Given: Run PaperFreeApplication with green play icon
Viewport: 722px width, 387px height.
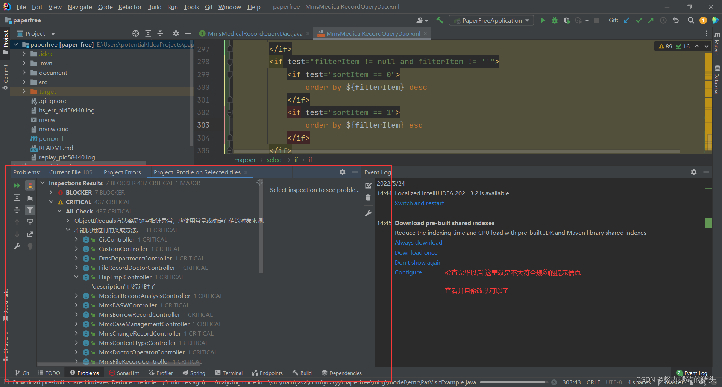Looking at the screenshot, I should pyautogui.click(x=543, y=20).
